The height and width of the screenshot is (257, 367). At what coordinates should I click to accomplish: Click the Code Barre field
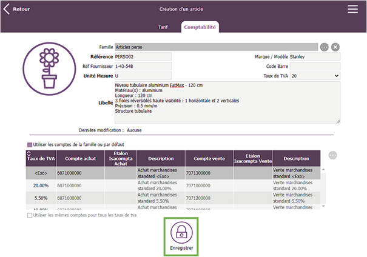tap(314, 66)
